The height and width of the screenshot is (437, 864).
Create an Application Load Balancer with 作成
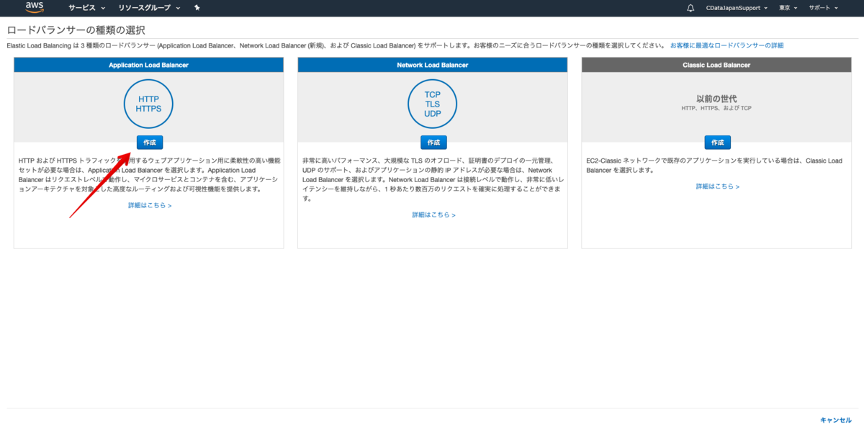(149, 143)
